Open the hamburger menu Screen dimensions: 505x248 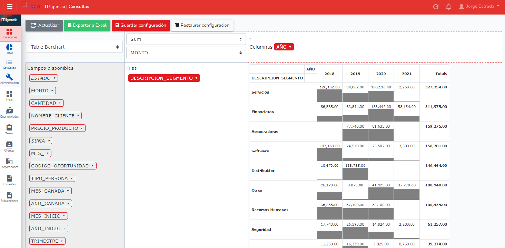(x=10, y=7)
